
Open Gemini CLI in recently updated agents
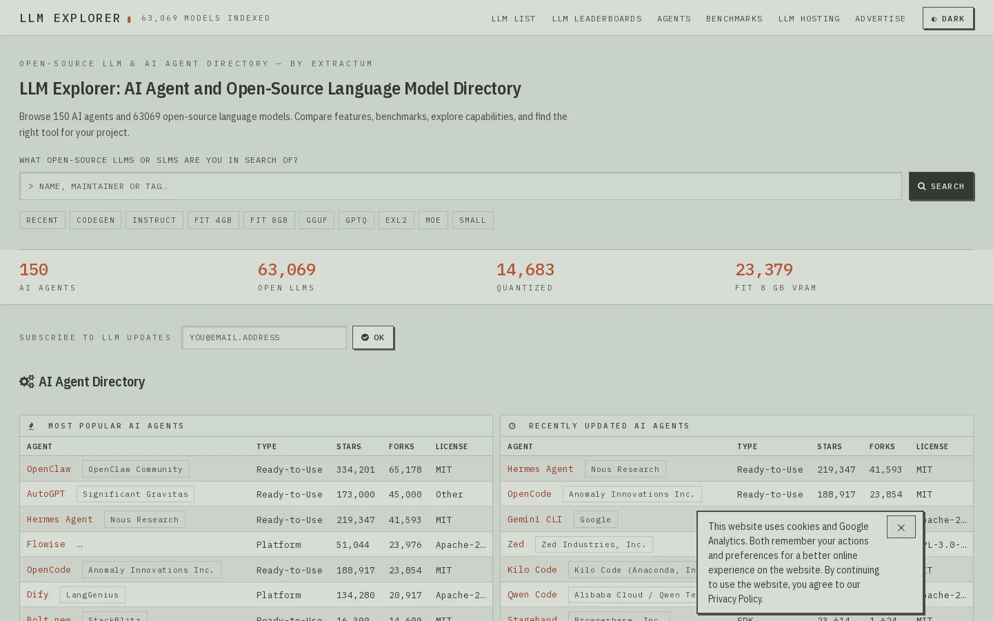[535, 520]
